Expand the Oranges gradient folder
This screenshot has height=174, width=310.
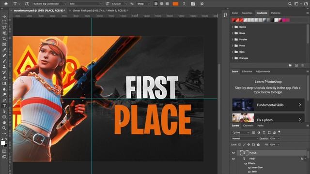point(232,58)
